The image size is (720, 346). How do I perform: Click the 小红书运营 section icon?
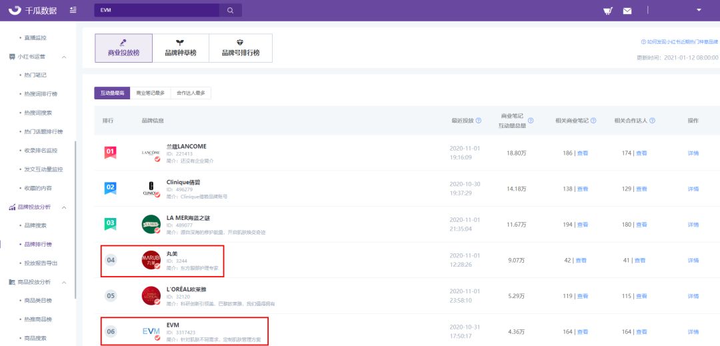point(12,57)
